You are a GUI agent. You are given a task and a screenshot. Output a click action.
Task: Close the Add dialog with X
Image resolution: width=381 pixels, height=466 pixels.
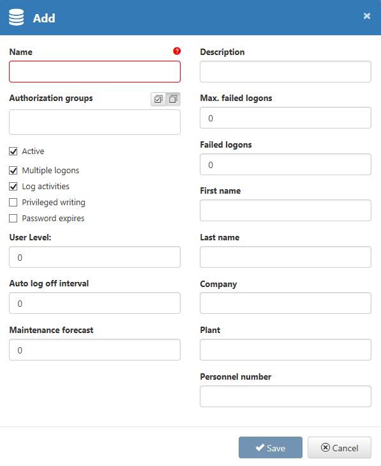(367, 16)
